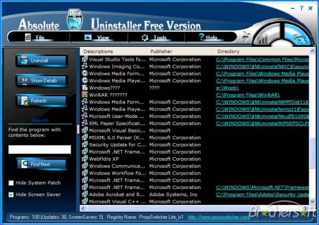Image resolution: width=319 pixels, height=225 pixels.
Task: Click the question mark icon in the title bar
Action: (302, 8)
